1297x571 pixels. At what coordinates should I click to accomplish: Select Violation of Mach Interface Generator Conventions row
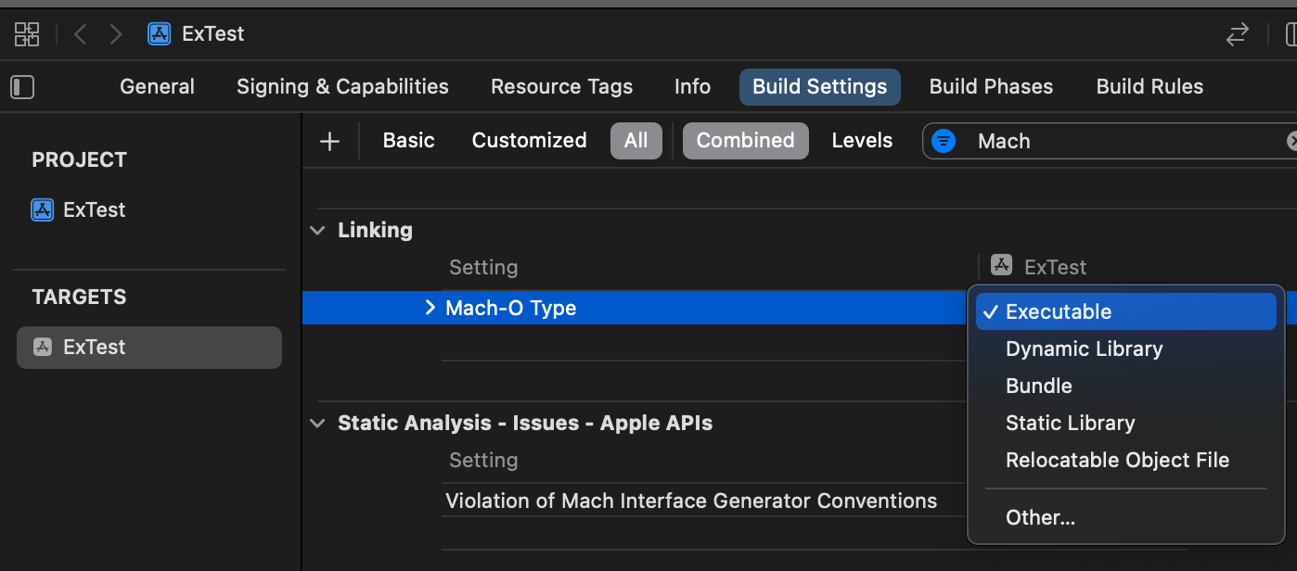(691, 501)
